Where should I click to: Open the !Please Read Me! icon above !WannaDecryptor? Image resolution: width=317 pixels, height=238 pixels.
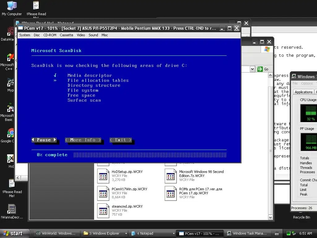pos(12,188)
